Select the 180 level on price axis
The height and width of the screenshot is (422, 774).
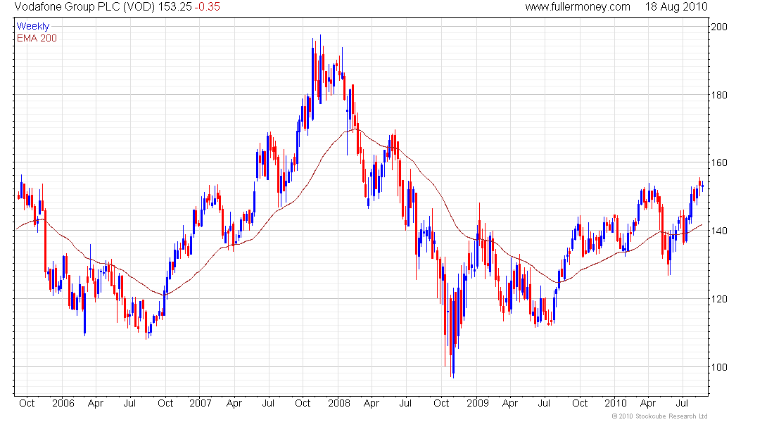719,95
